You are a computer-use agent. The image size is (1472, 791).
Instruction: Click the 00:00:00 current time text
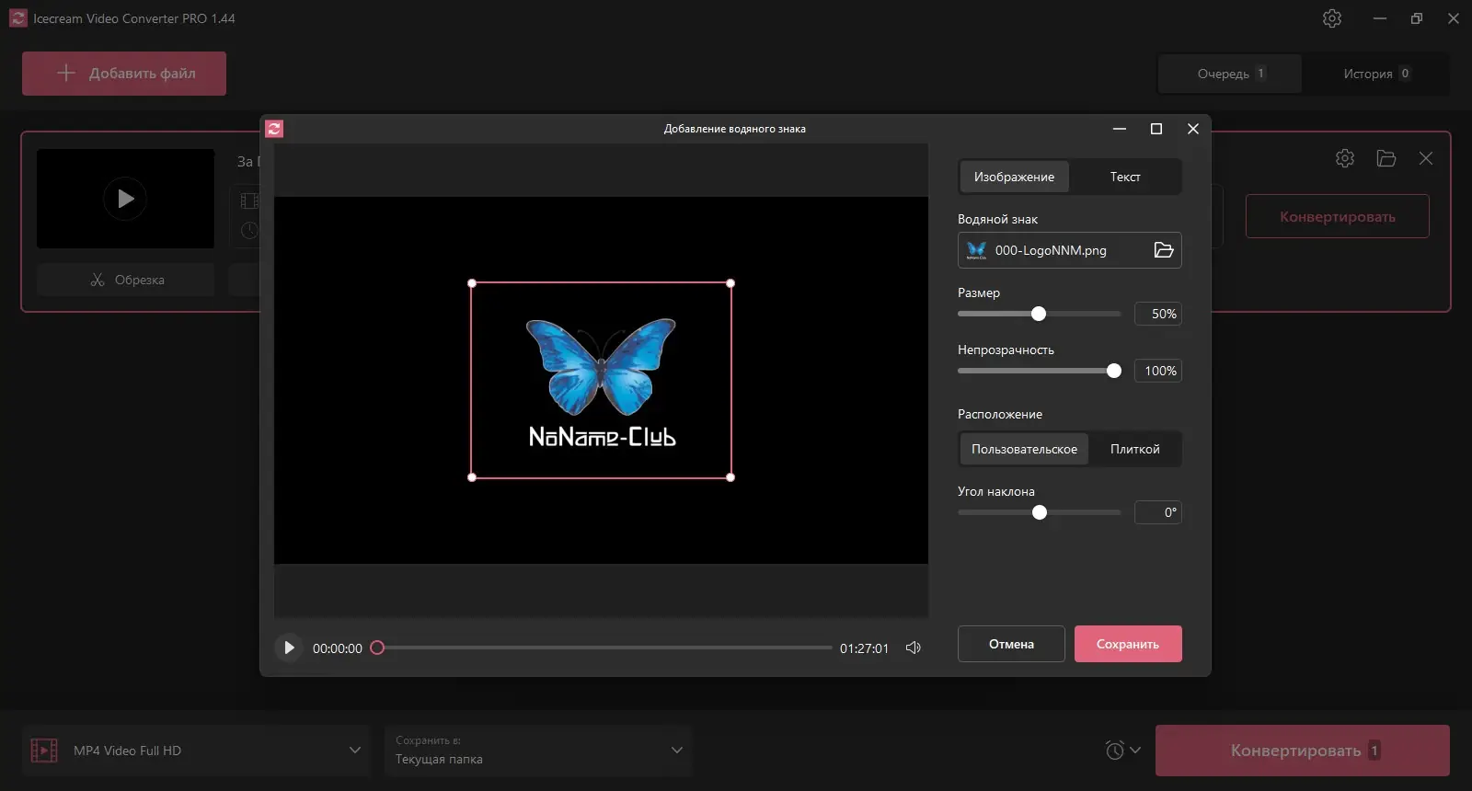338,648
